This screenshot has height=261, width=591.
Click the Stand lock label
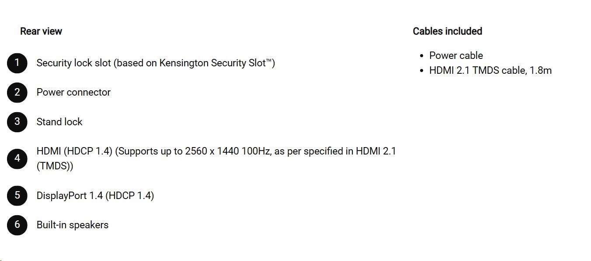(x=59, y=122)
